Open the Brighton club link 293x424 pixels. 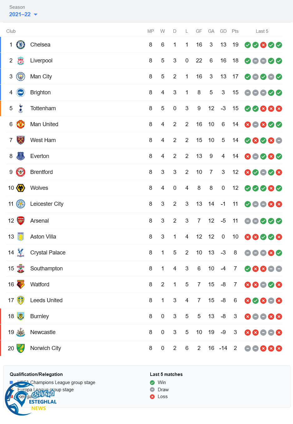(x=40, y=92)
